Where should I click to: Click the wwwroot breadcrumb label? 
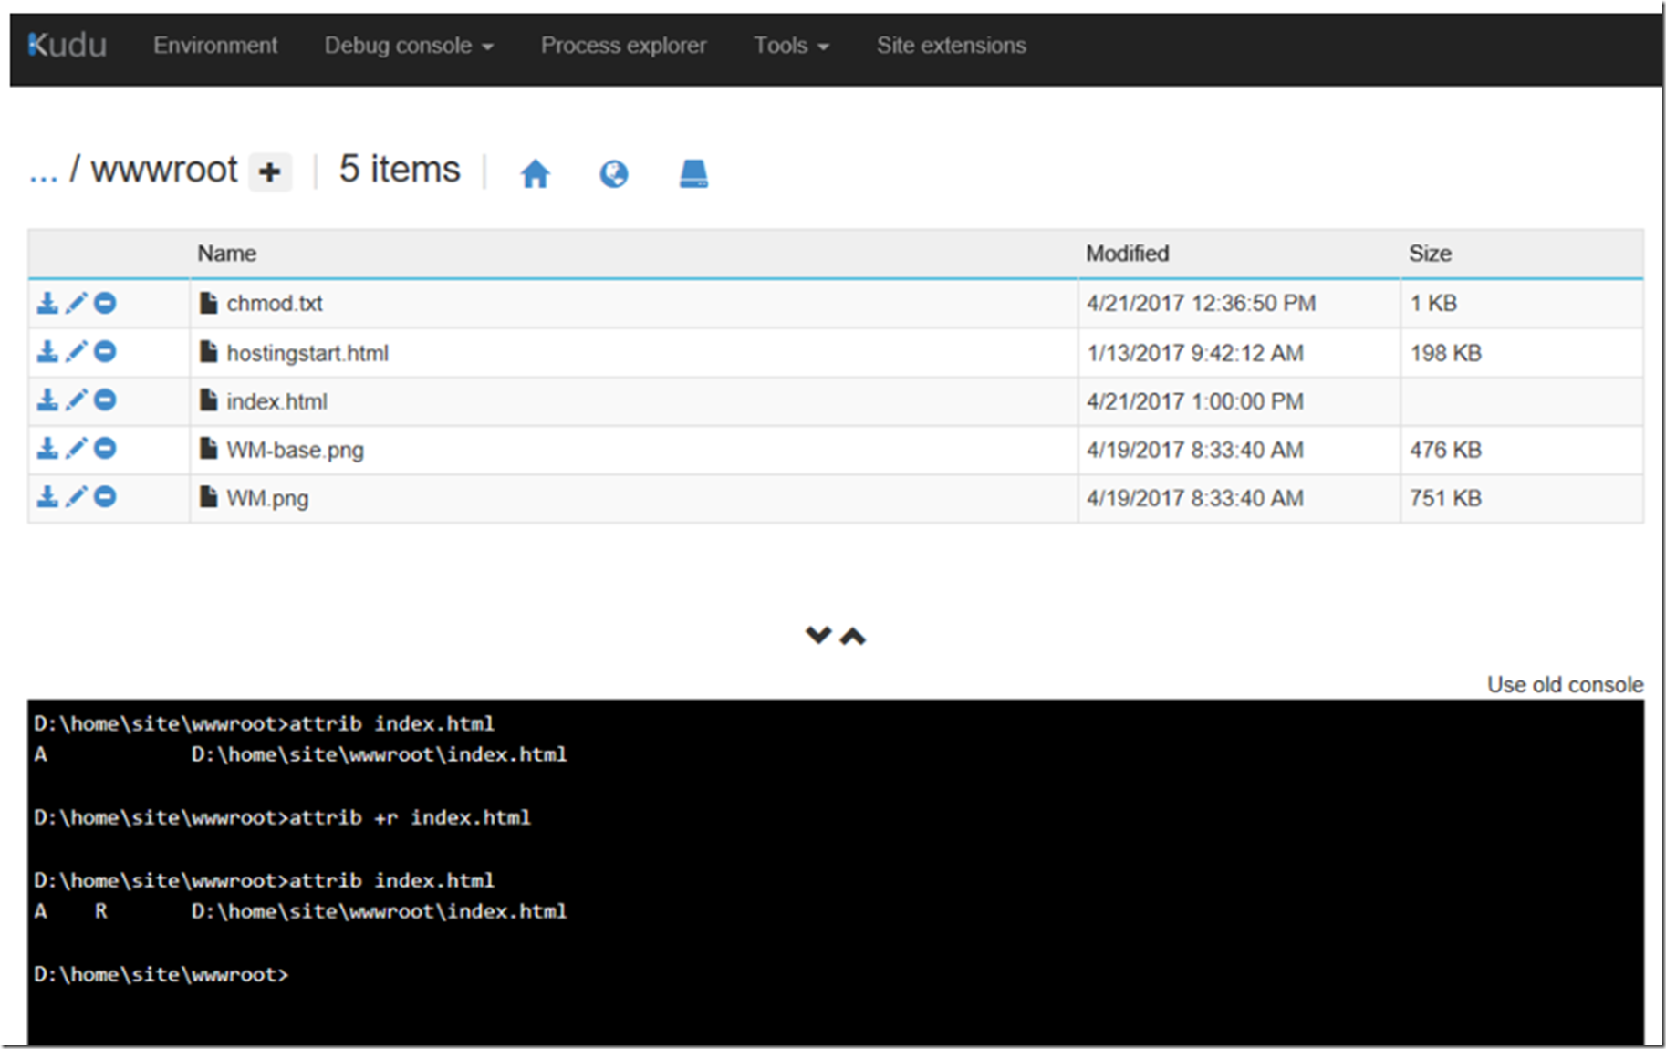[164, 170]
